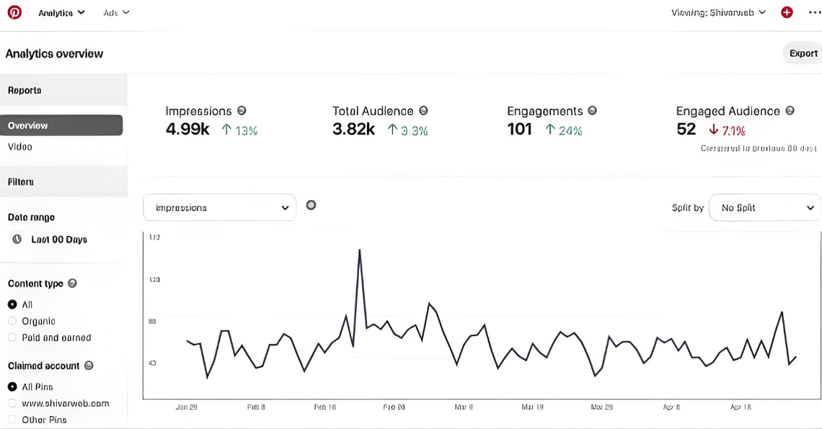The width and height of the screenshot is (822, 429).
Task: Click the Export button
Action: click(x=803, y=53)
